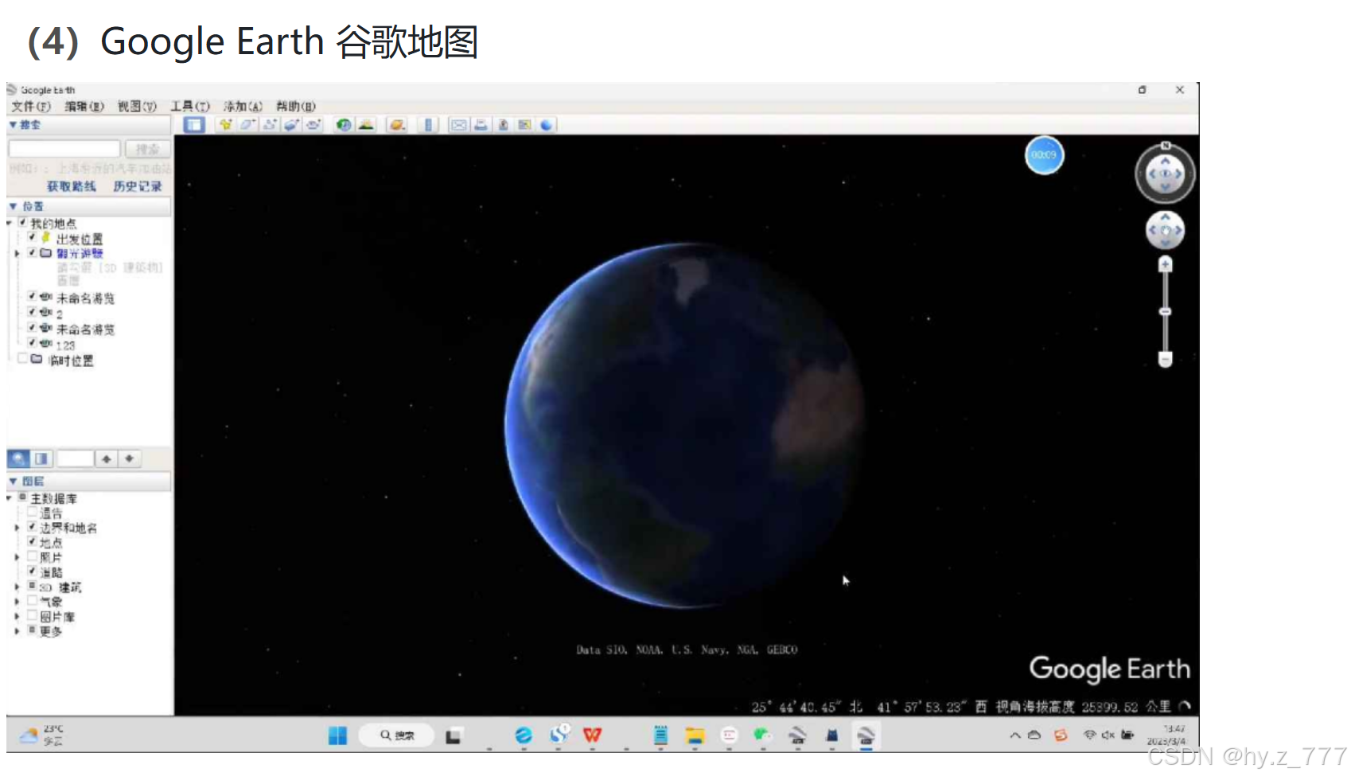
Task: Add a placemark with the pushpin icon
Action: (226, 125)
